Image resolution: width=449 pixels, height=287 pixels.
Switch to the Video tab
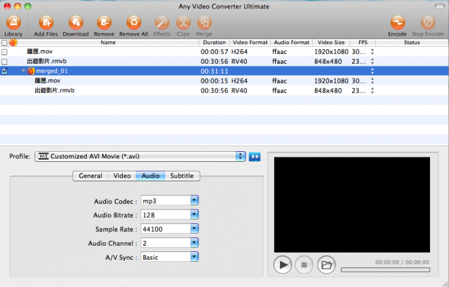[x=122, y=176]
